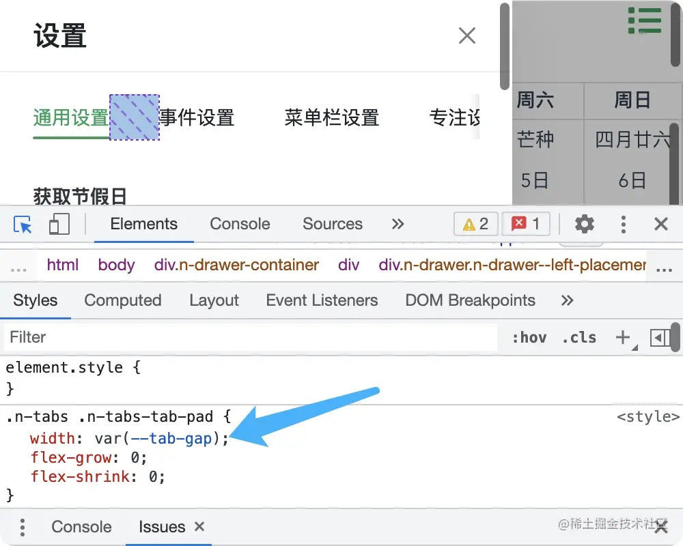Select the 事件设置 tab
This screenshot has height=546, width=683.
197,117
